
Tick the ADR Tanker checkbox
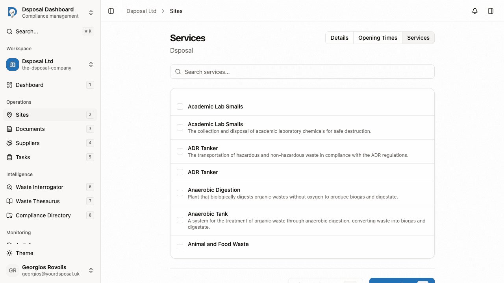tap(180, 151)
